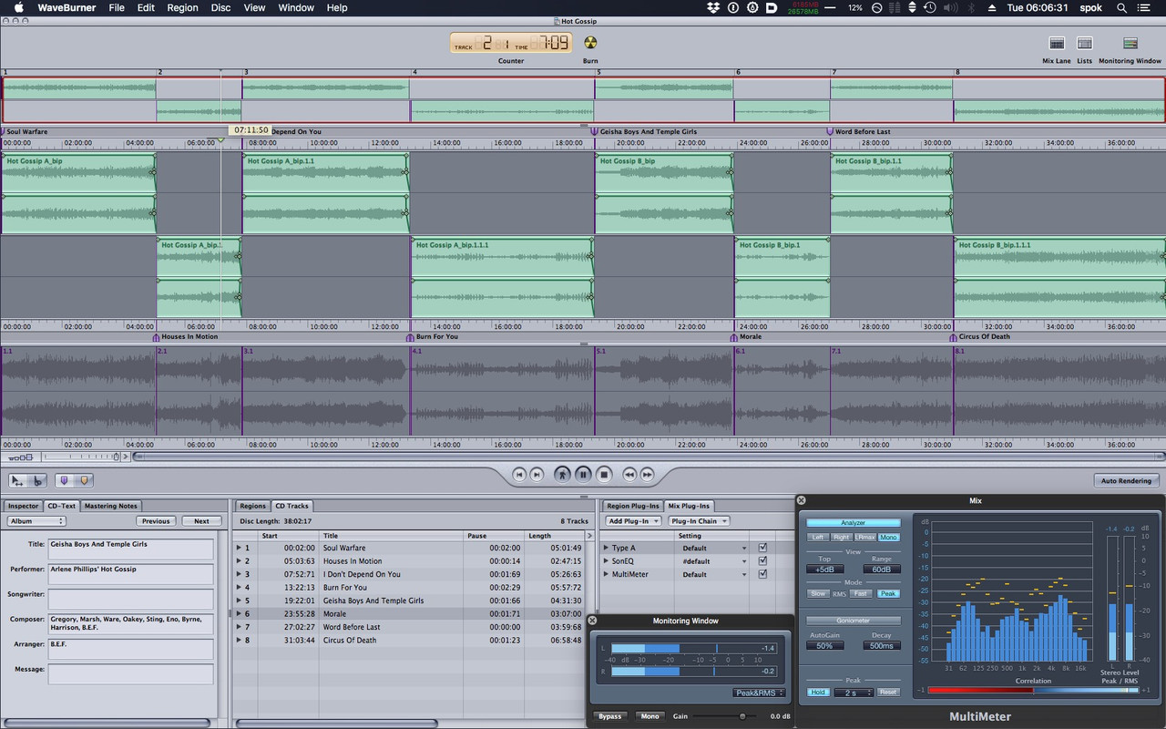Skip to previous track in transport

pos(519,475)
